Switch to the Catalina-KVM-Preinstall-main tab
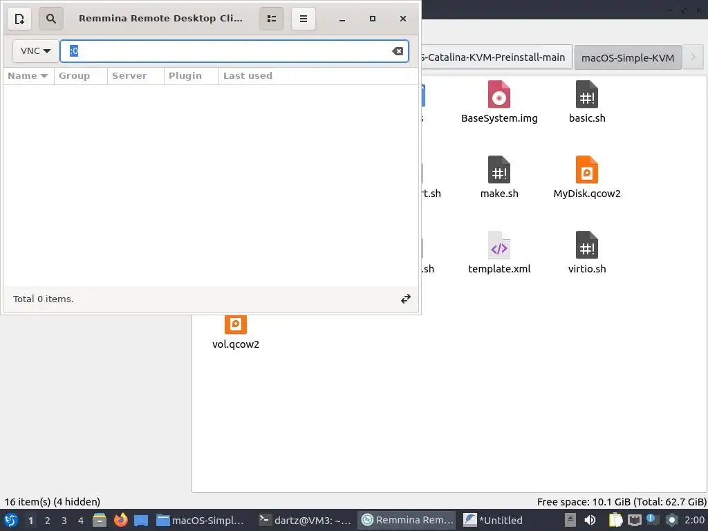 496,57
